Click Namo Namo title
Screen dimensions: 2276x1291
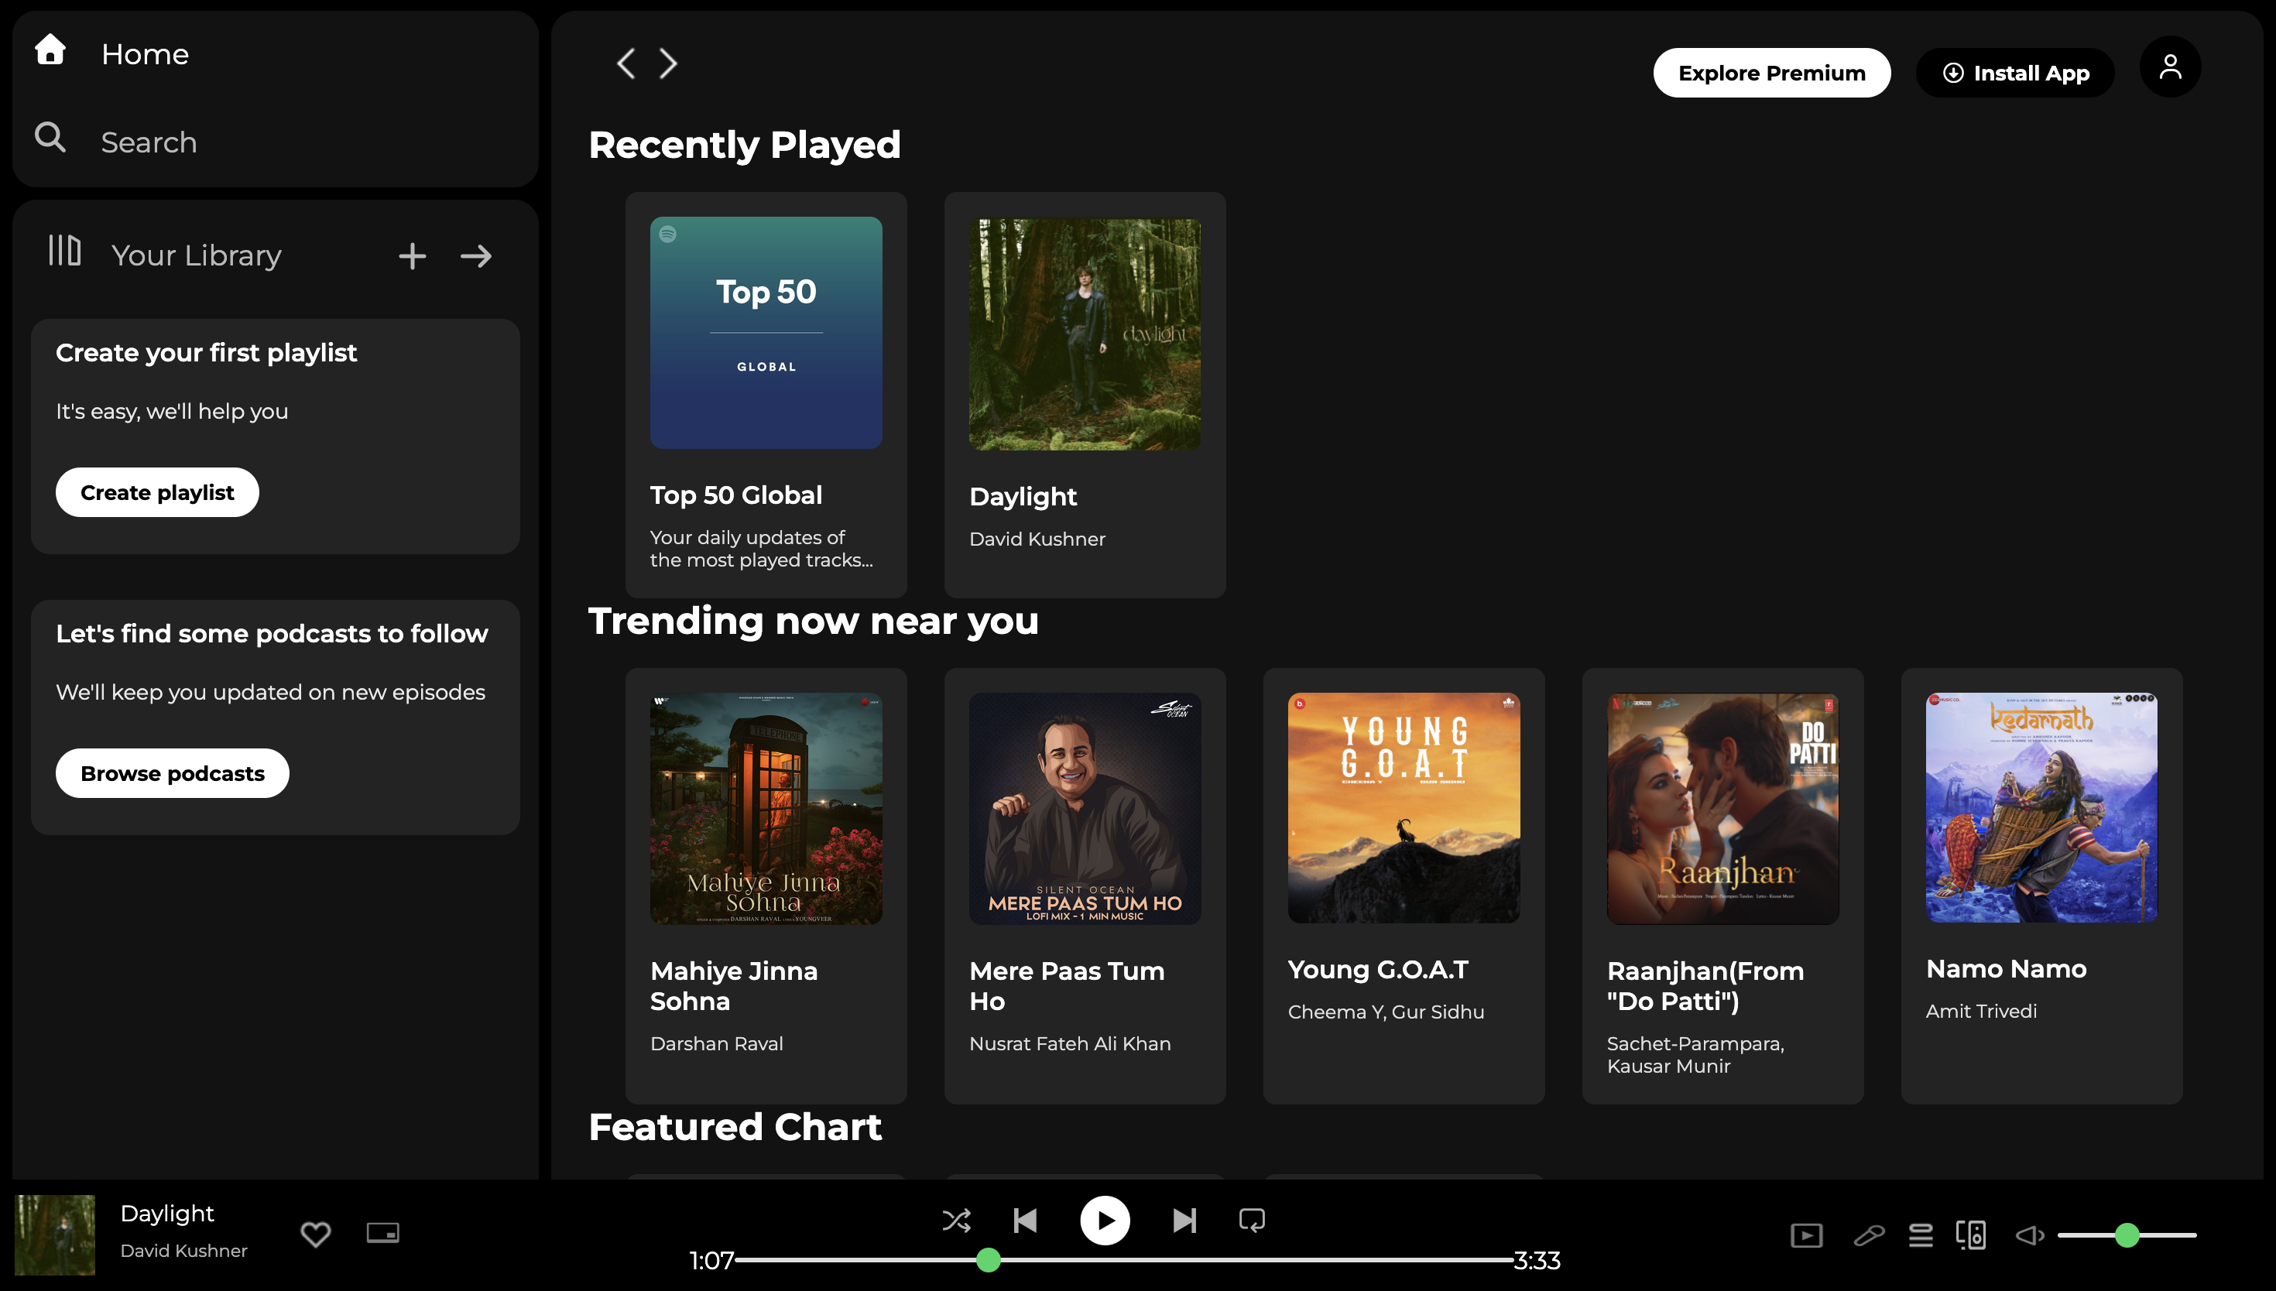click(x=2007, y=968)
